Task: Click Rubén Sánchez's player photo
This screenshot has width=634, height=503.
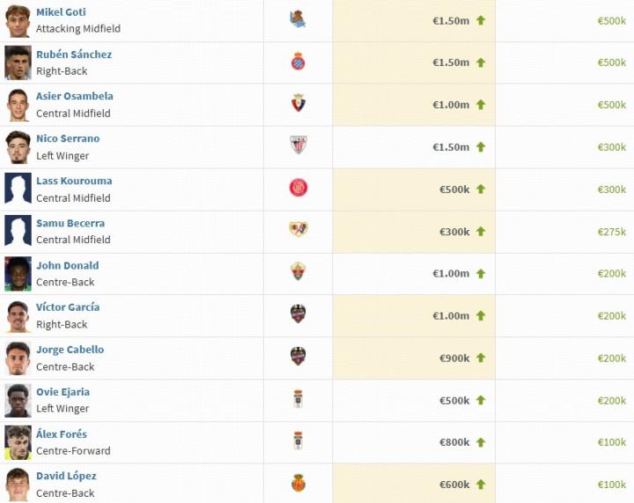Action: tap(18, 63)
